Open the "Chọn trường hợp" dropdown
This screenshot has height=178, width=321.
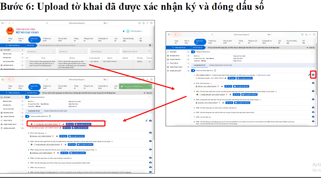(104, 51)
